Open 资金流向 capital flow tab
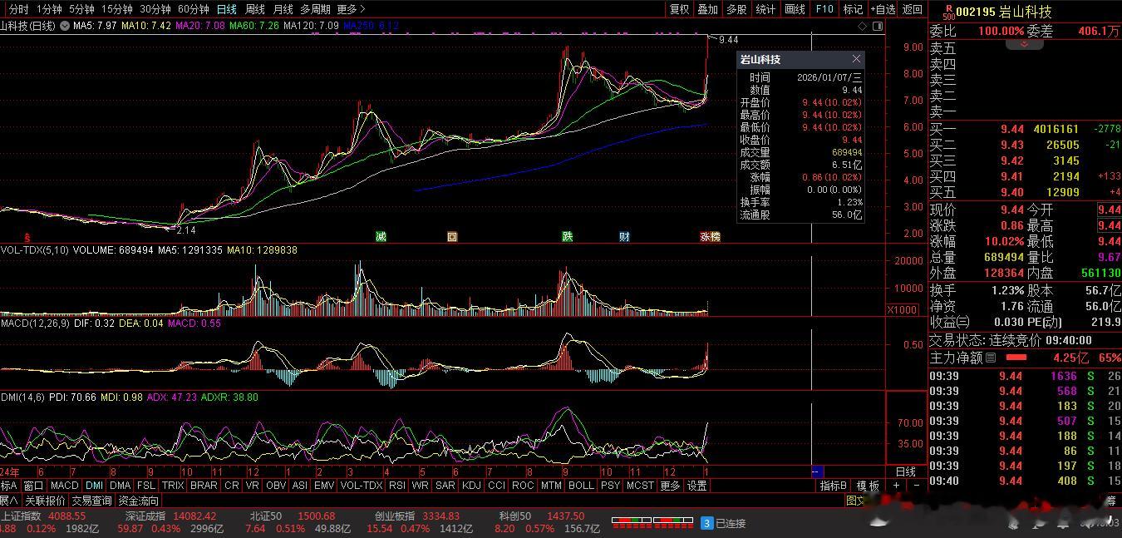 coord(138,501)
